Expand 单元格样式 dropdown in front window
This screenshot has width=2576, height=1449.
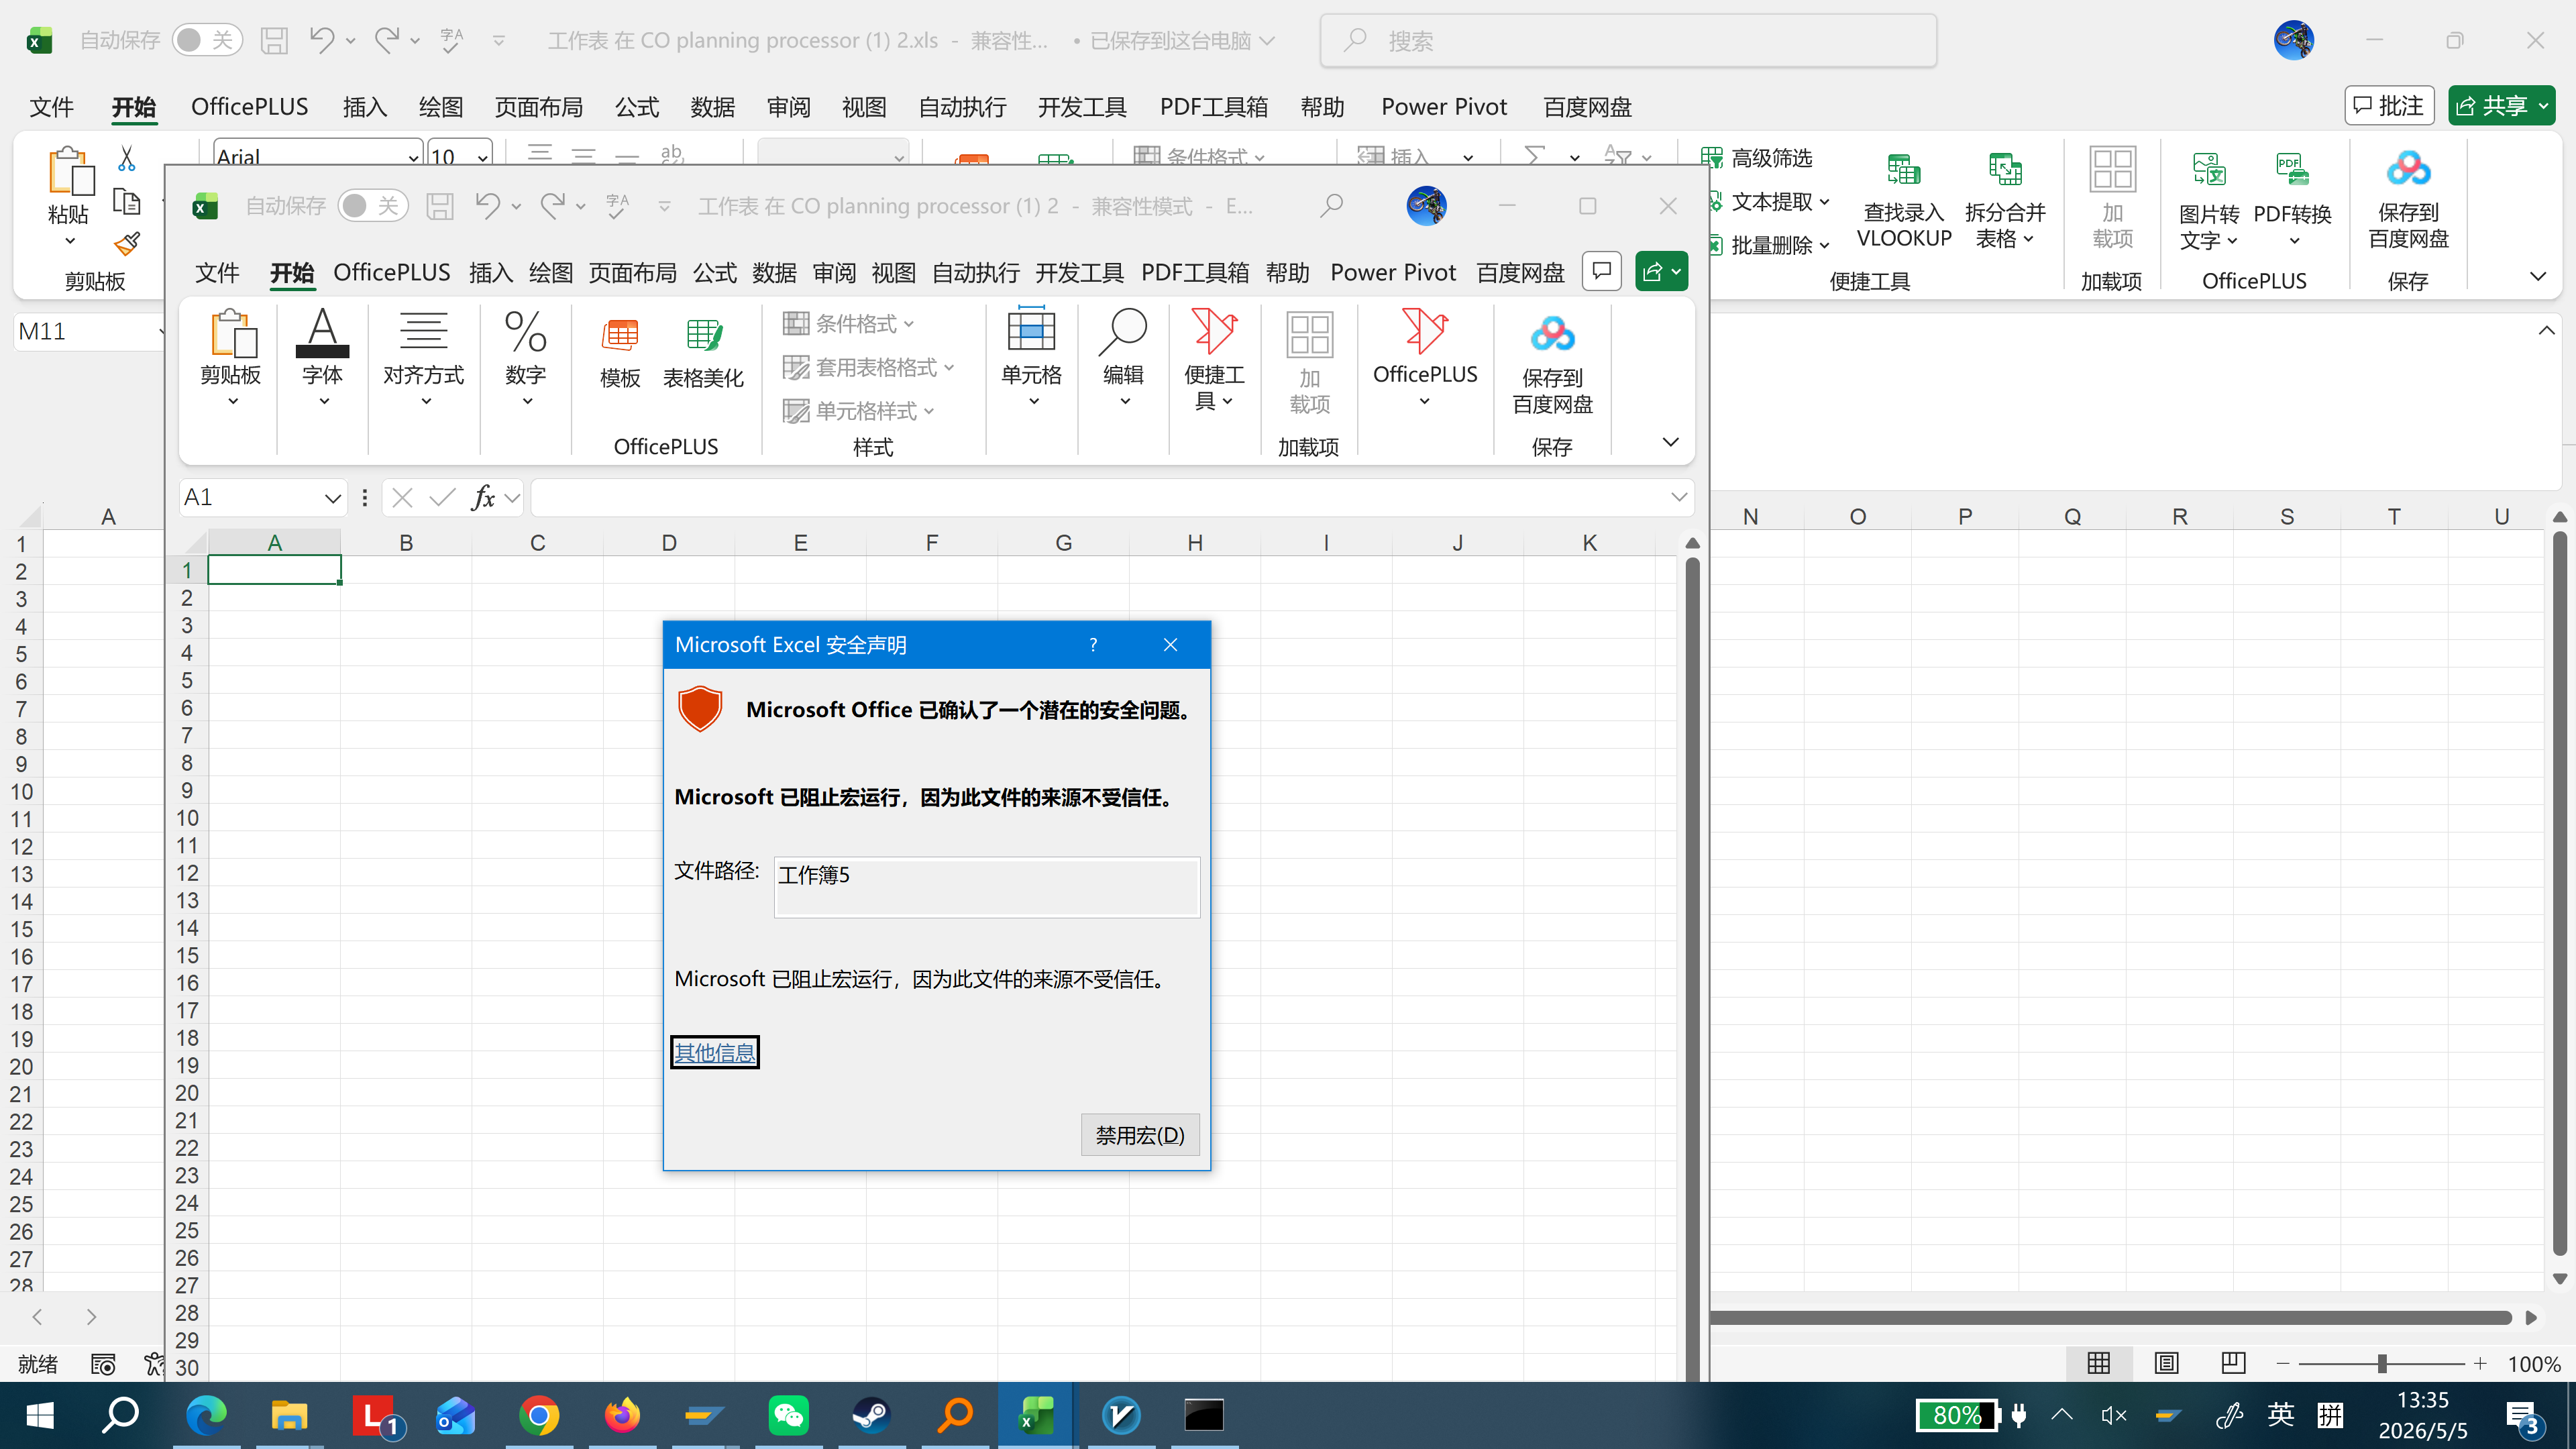[x=858, y=411]
